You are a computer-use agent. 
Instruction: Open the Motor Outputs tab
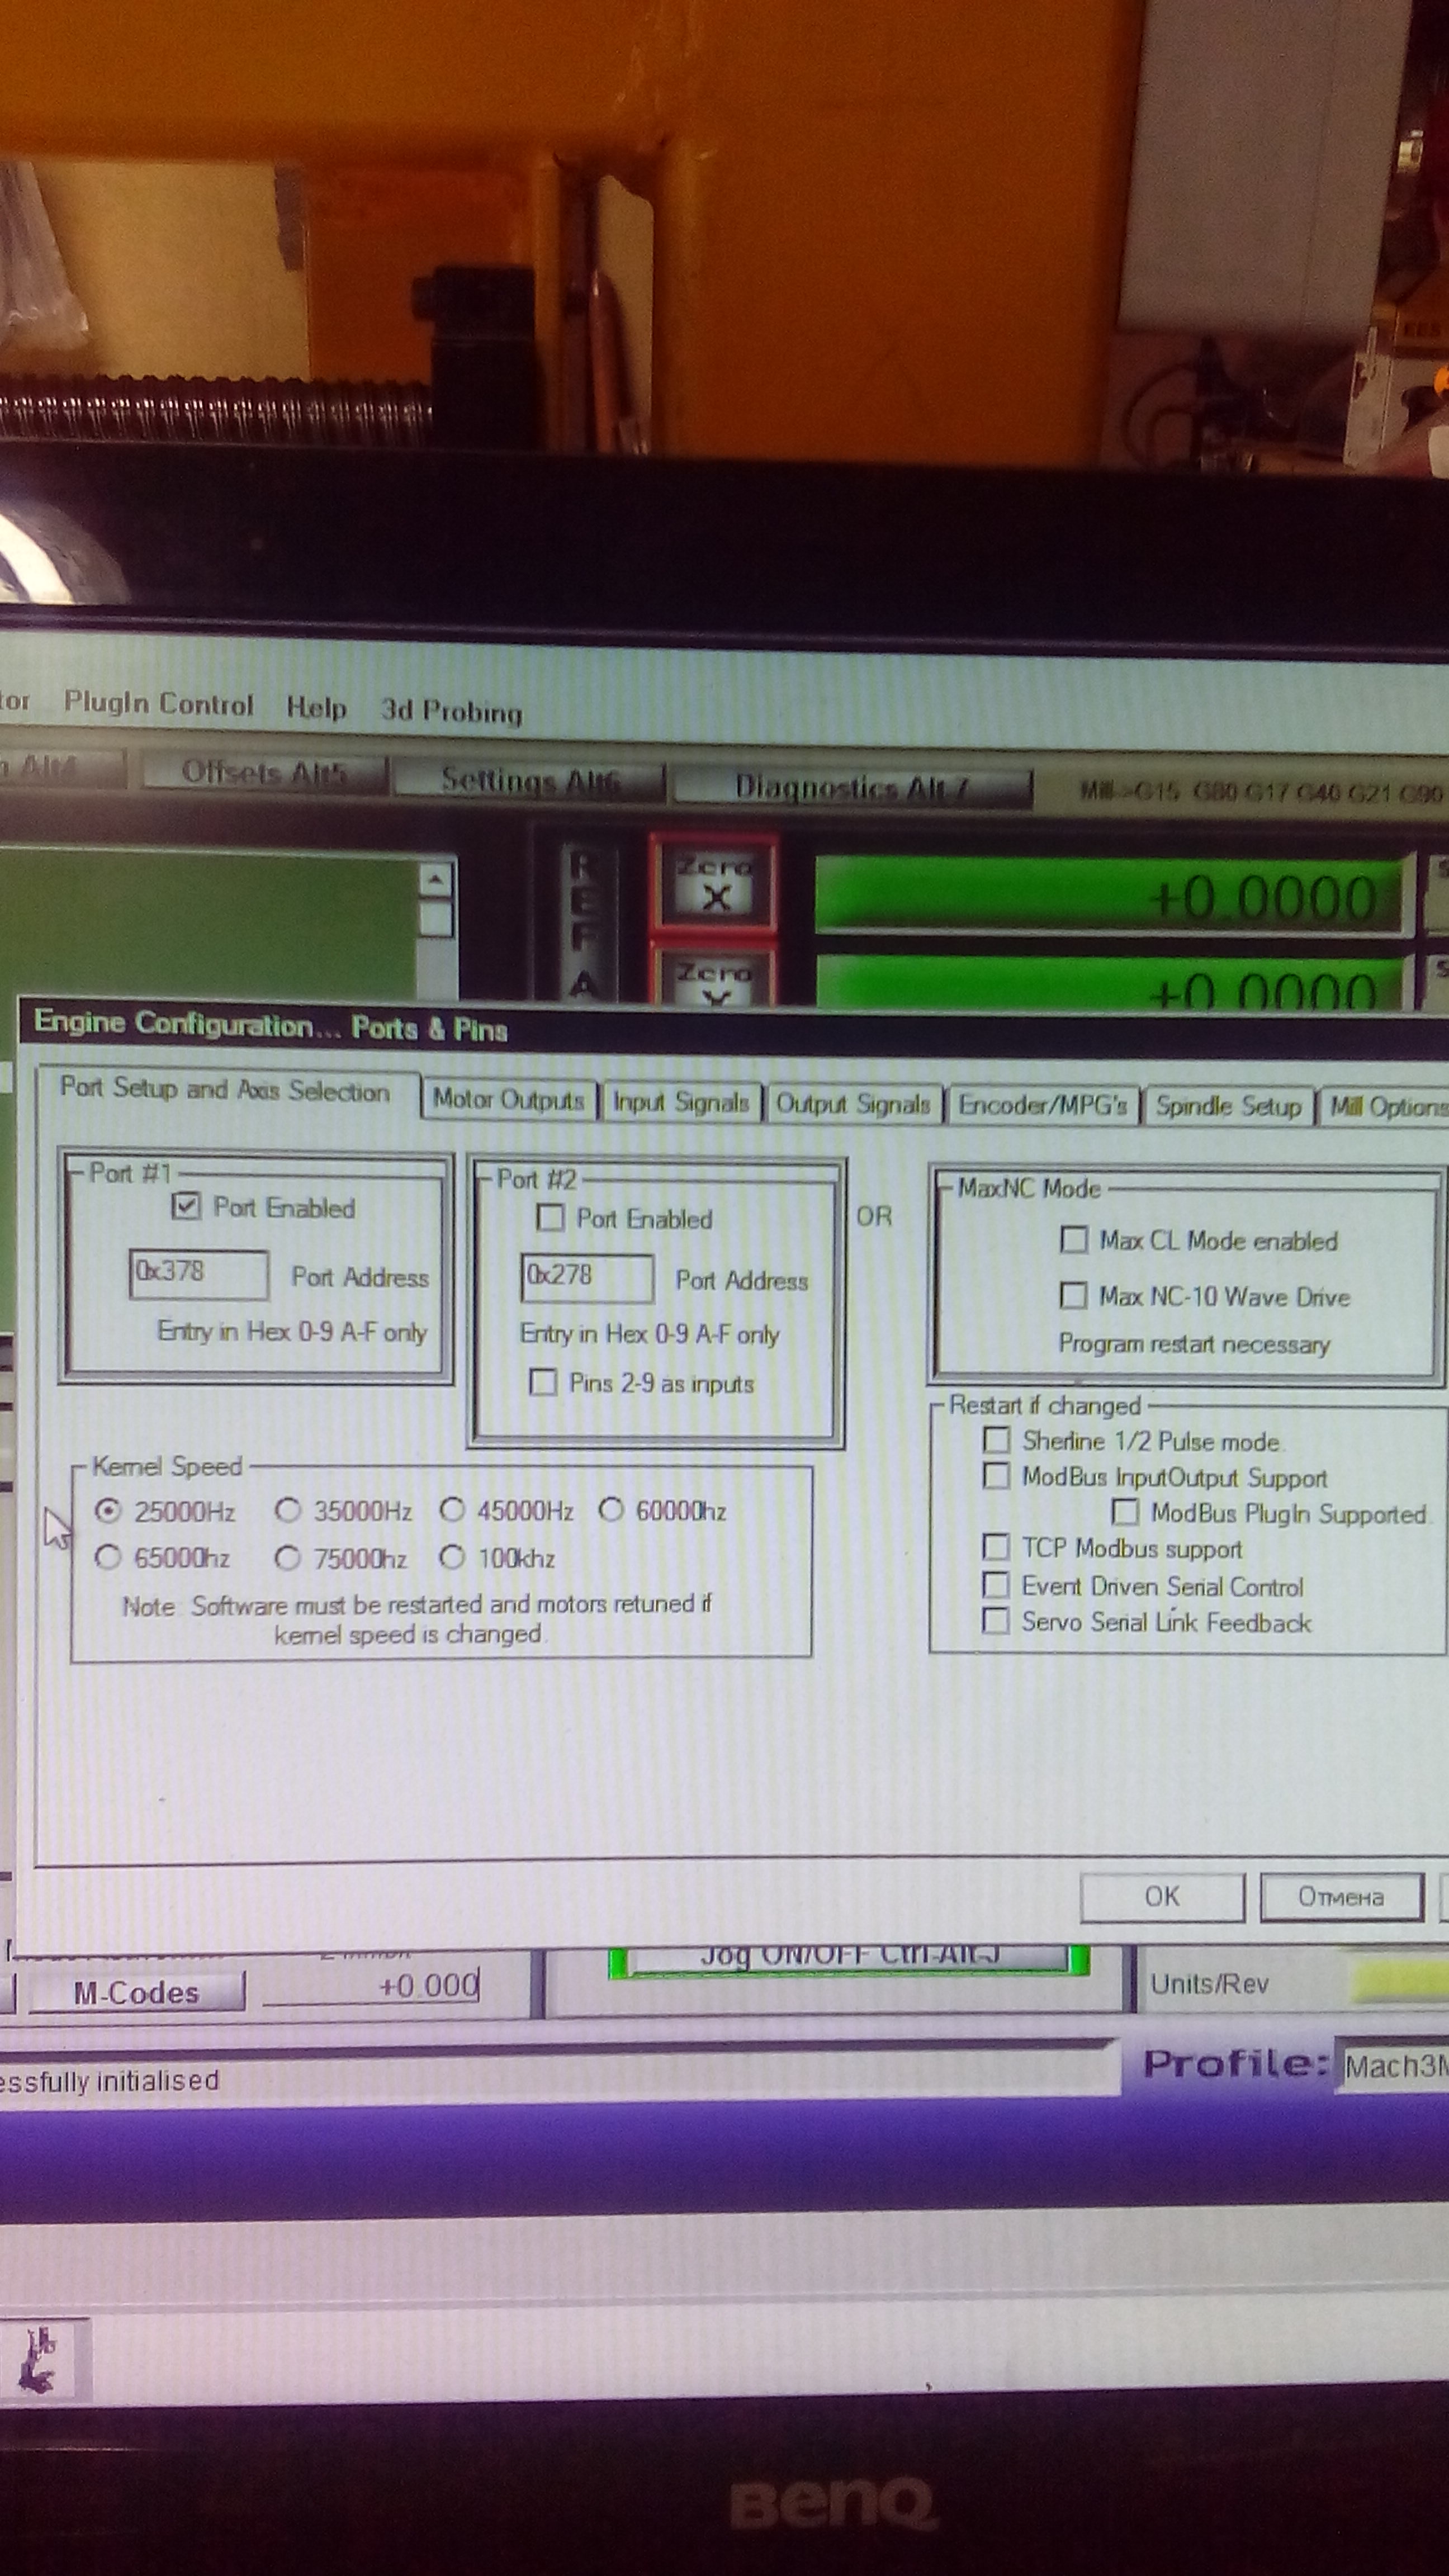point(508,1100)
